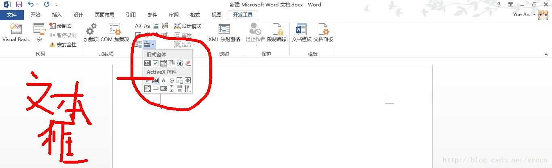Insert ActiveX spin button control
Image resolution: width=552 pixels, height=168 pixels.
pos(188,81)
